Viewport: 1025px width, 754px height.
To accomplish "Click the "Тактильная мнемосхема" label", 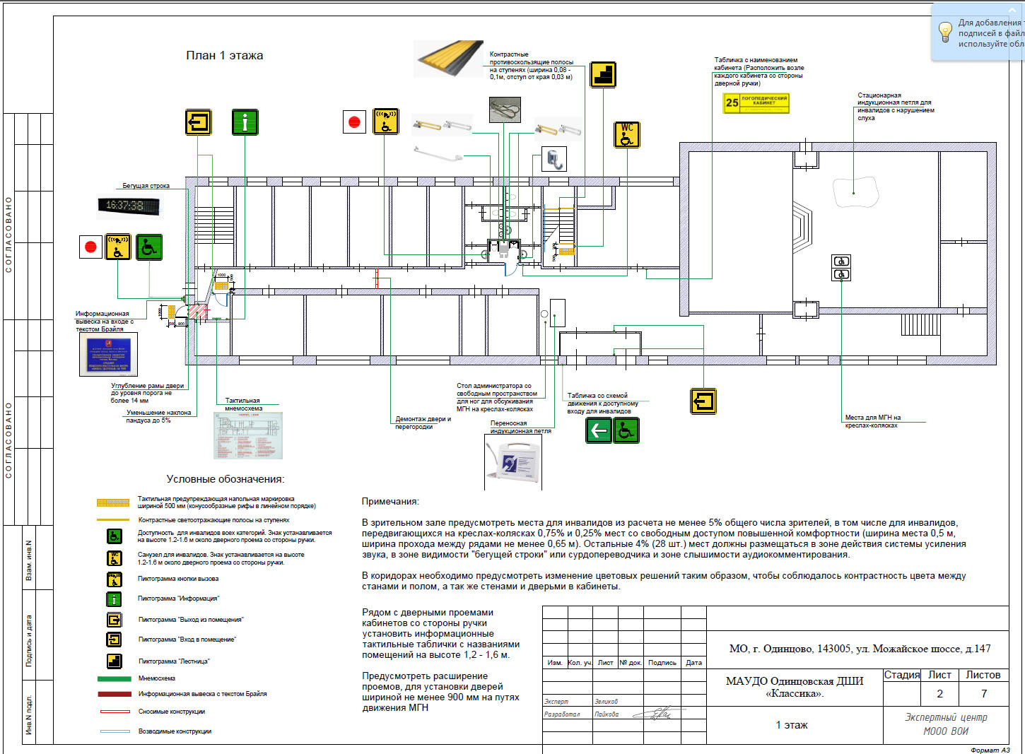I will [x=243, y=404].
